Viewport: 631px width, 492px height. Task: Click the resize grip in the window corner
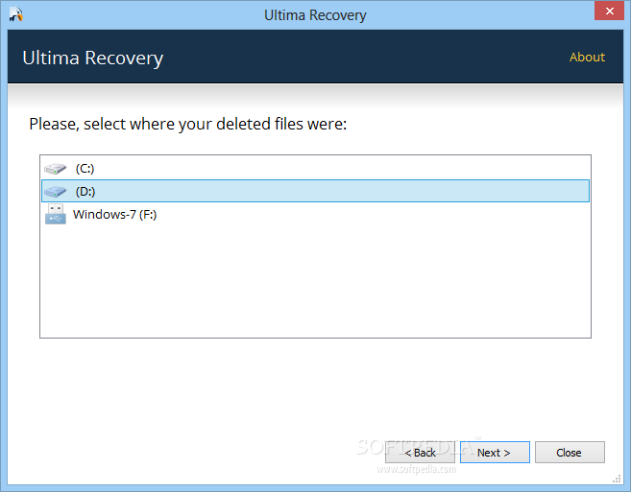[x=617, y=479]
